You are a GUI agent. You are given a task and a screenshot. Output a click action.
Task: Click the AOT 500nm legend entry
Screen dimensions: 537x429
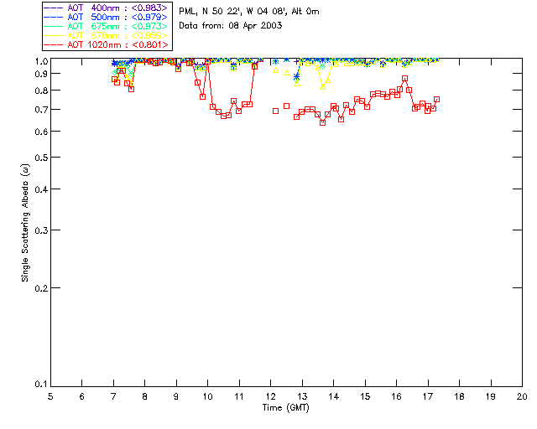[107, 17]
